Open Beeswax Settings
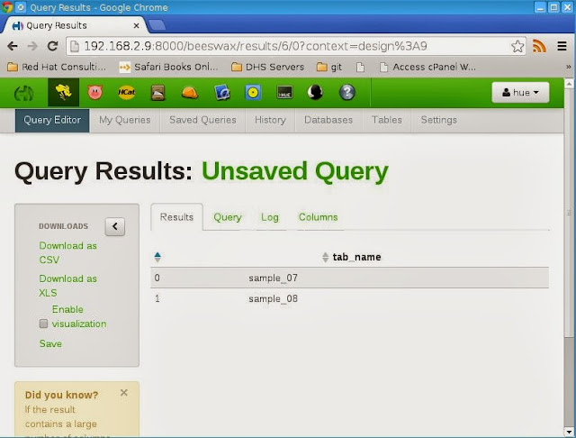This screenshot has height=438, width=576. [439, 120]
